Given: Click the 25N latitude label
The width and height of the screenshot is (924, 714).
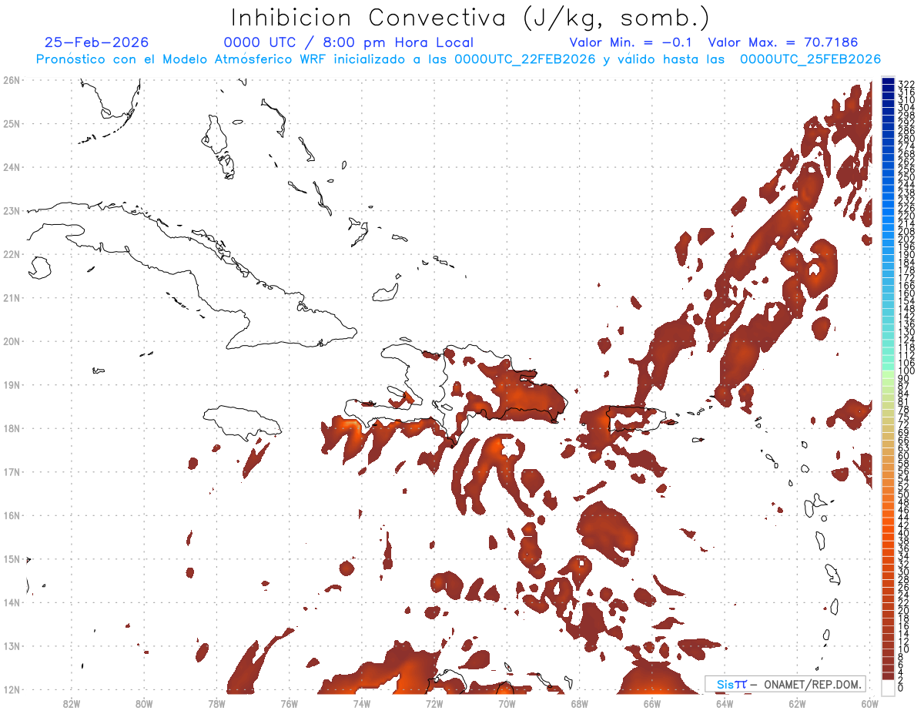Looking at the screenshot, I should tap(12, 123).
